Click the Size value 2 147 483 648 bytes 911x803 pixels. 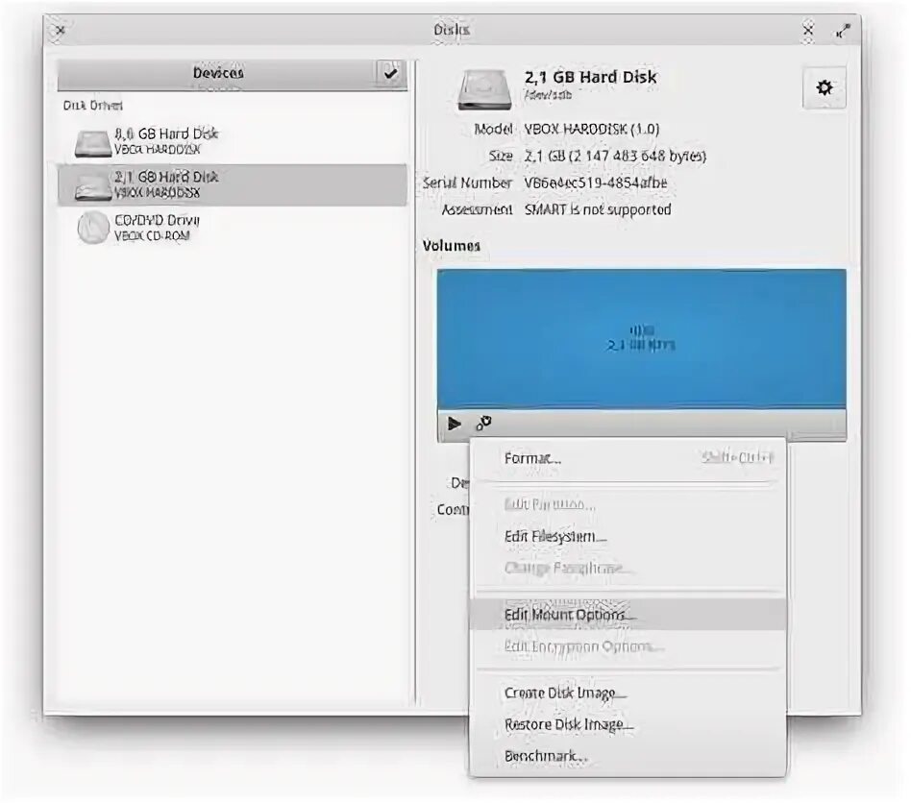coord(615,157)
